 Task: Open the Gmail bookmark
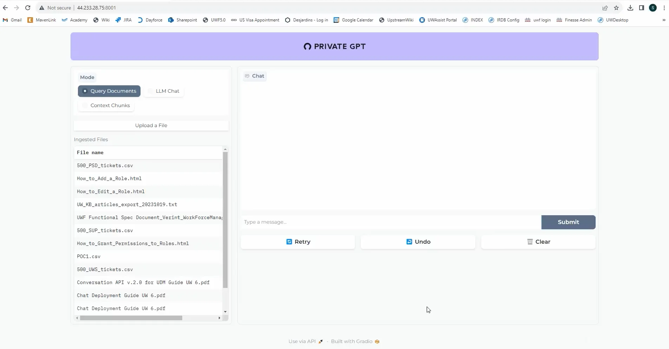[x=12, y=20]
